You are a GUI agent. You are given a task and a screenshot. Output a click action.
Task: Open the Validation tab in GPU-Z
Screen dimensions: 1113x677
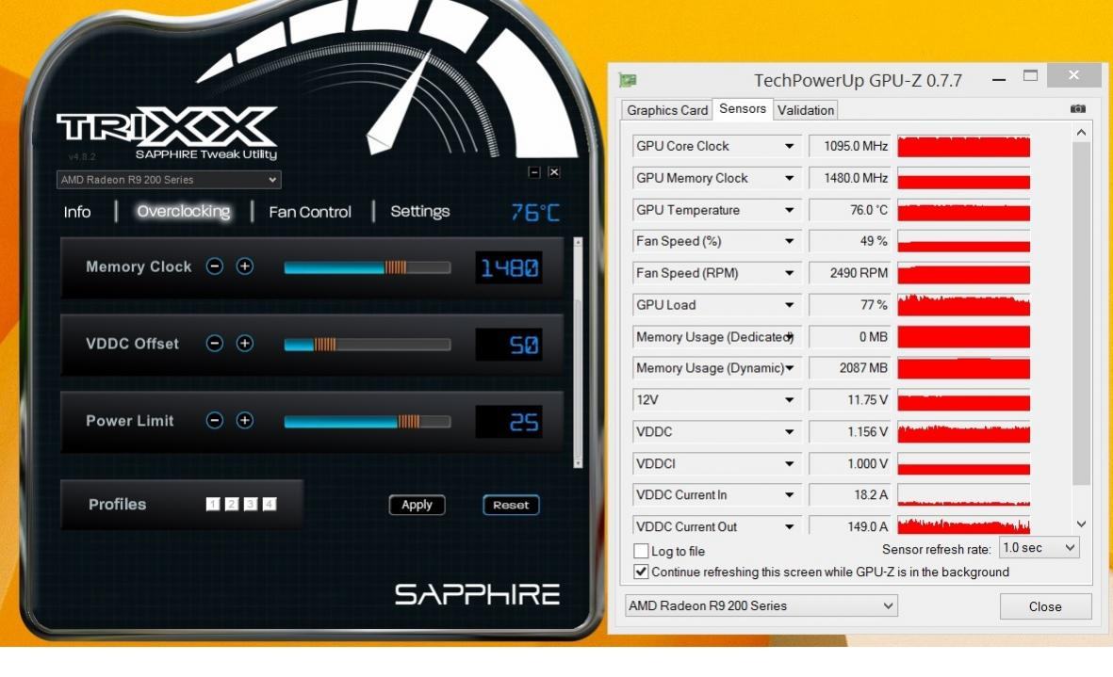[x=806, y=110]
